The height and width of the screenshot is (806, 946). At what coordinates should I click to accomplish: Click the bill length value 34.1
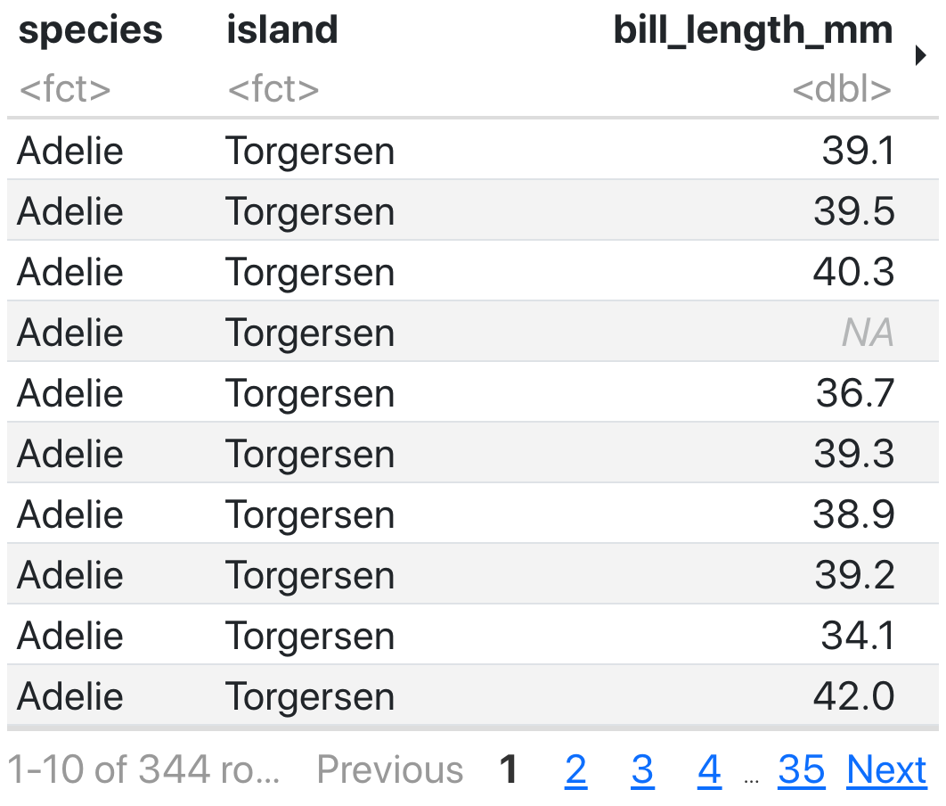point(857,637)
